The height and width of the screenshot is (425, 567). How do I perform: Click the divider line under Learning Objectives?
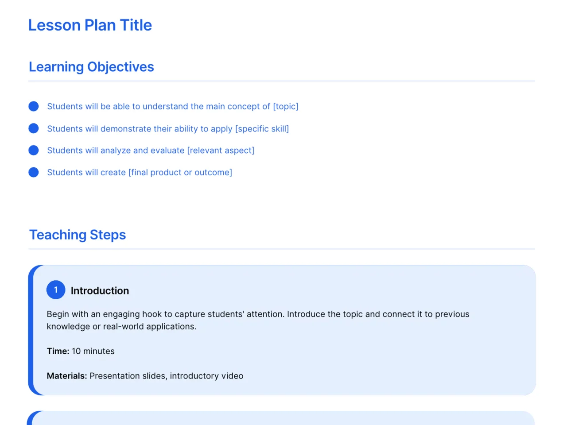[x=282, y=81]
